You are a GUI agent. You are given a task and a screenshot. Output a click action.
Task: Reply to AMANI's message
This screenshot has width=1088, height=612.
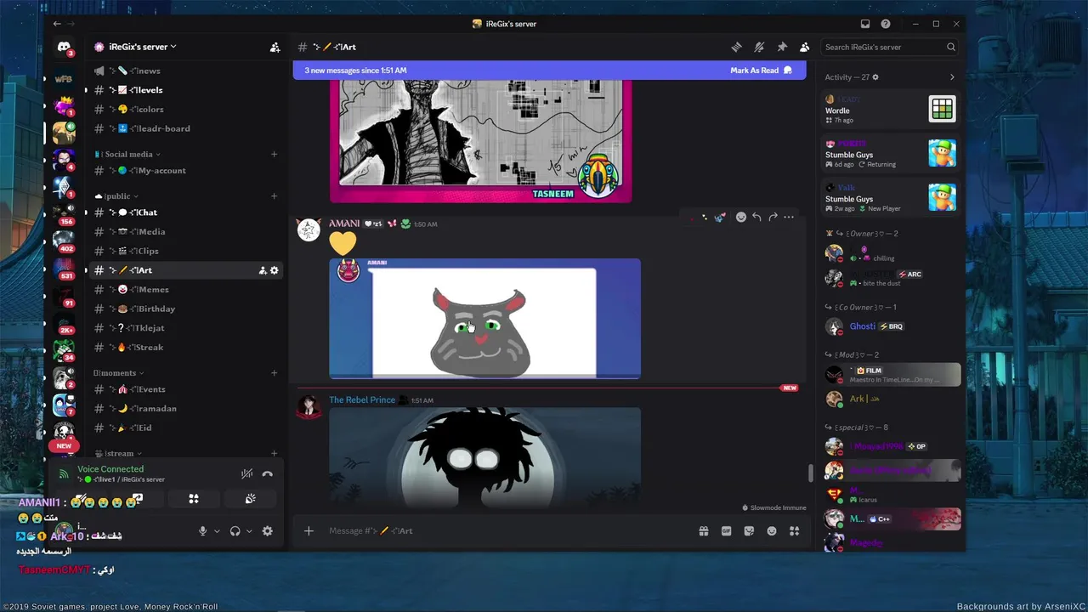[x=756, y=218]
